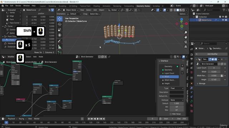Toggle X-ray in viewport header
This screenshot has height=128, width=229.
tap(171, 10)
